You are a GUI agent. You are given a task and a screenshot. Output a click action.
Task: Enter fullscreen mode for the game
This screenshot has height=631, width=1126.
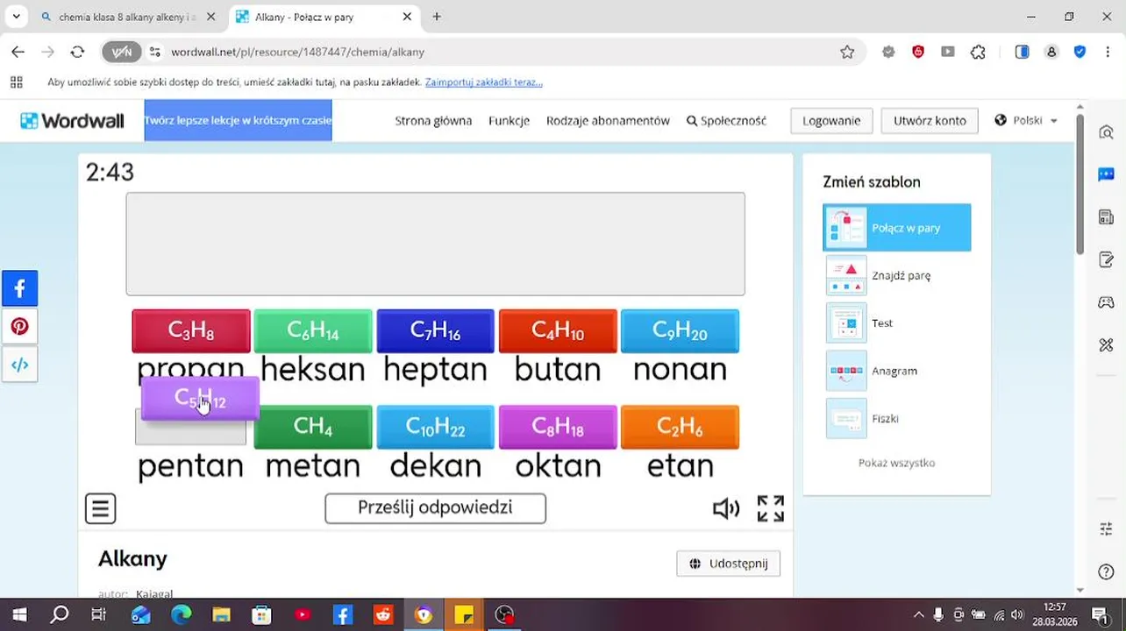tap(770, 508)
